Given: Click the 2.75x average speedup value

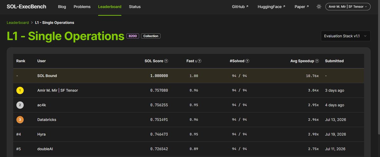Looking at the screenshot, I should point(313,149).
